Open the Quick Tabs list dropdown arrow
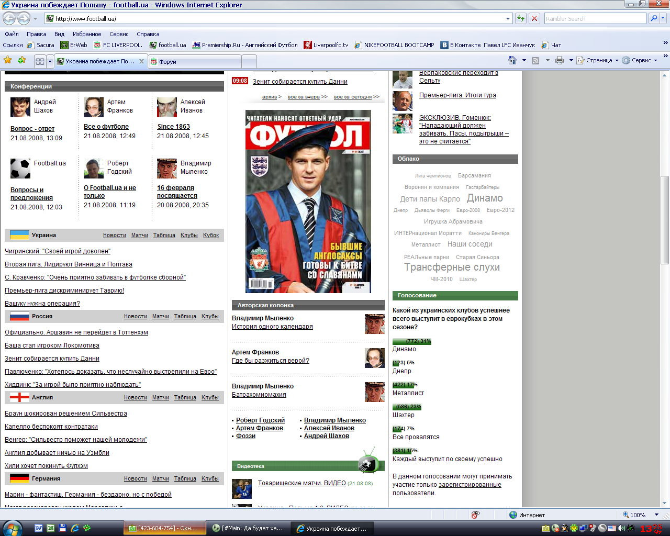This screenshot has height=536, width=670. tap(50, 61)
